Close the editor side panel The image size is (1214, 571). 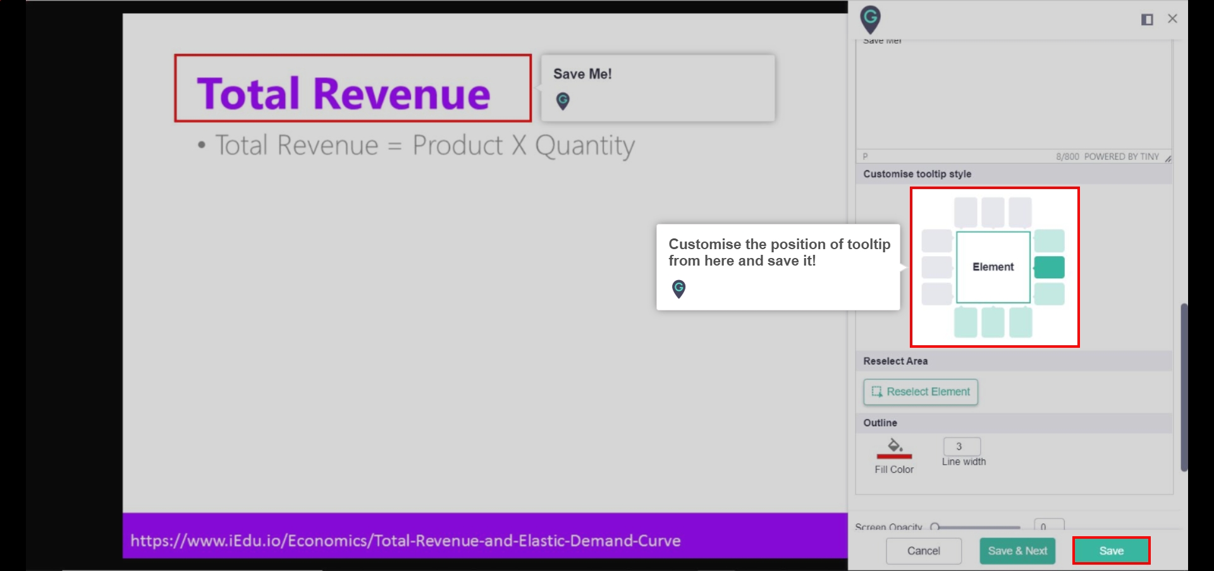click(1172, 19)
